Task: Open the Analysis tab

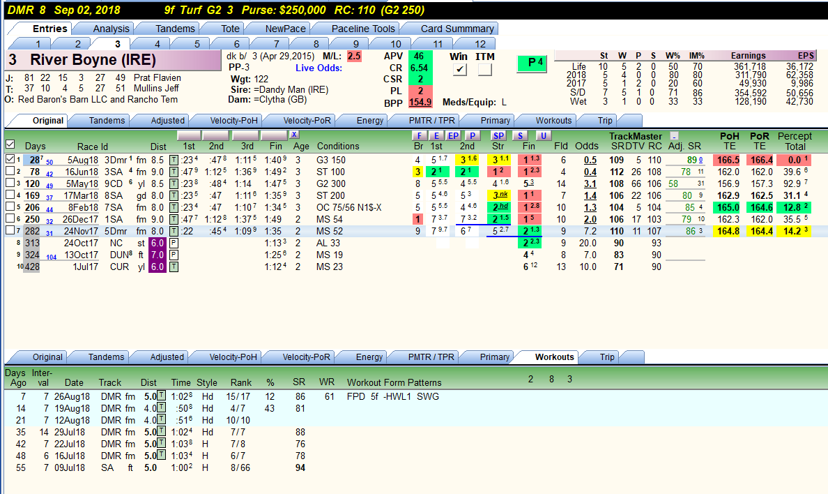Action: [111, 29]
